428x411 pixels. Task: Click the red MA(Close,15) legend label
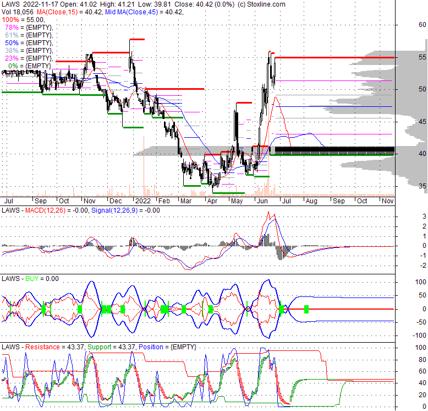coord(57,12)
